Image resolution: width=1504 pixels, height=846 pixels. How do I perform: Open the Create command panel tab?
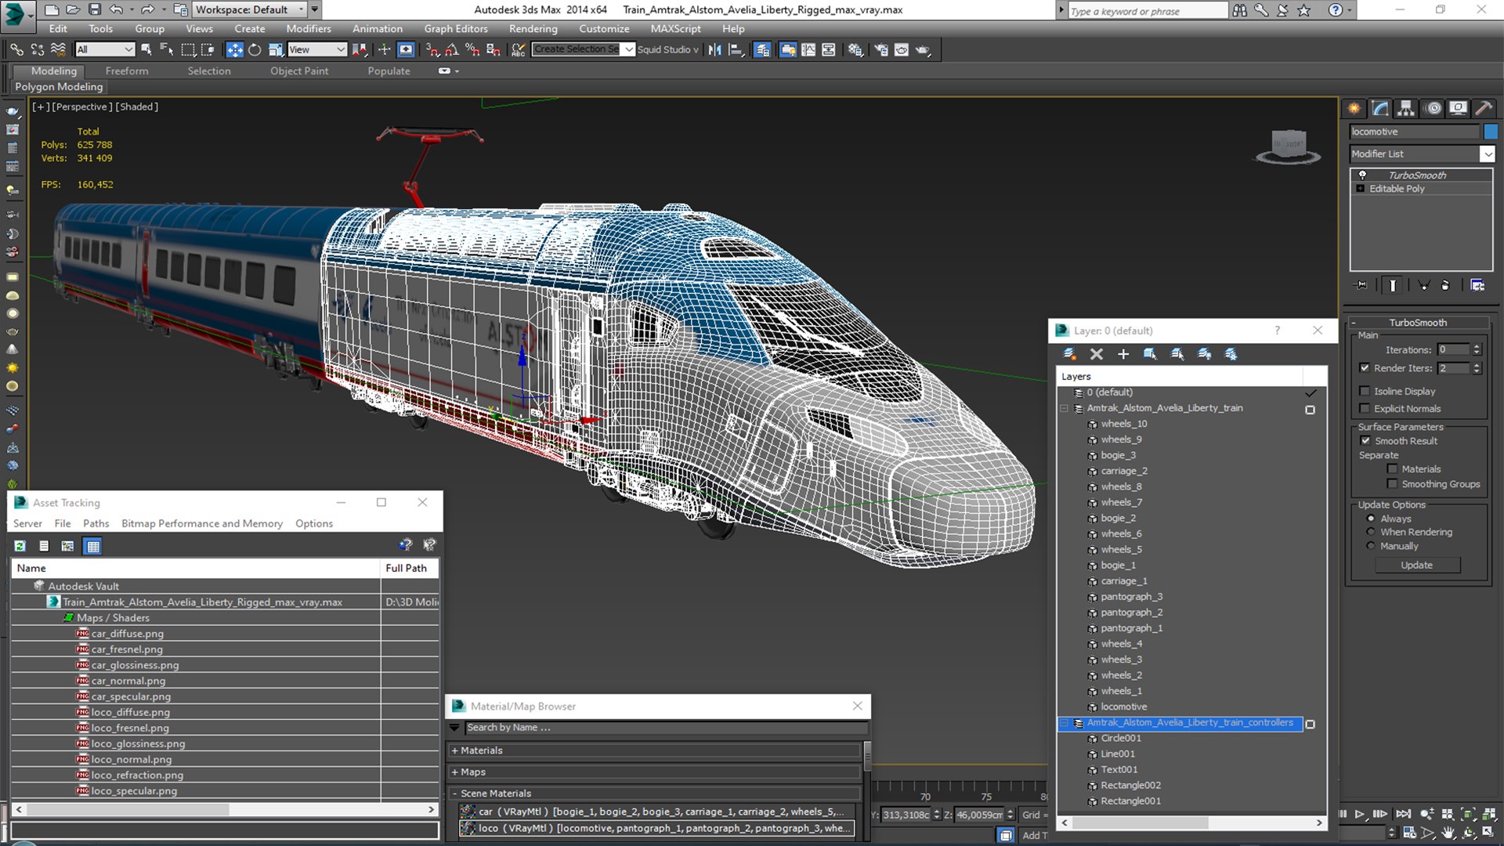click(x=1354, y=108)
